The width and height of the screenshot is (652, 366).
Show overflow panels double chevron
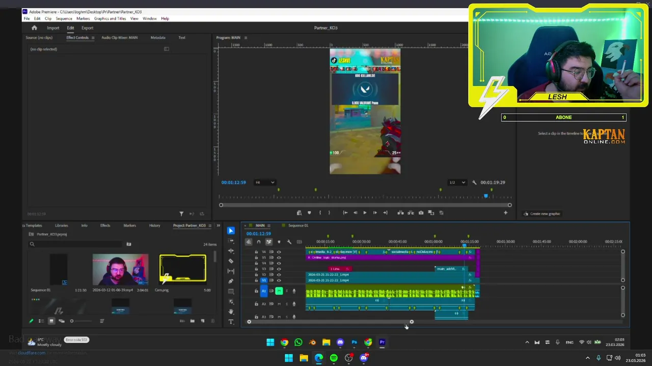[218, 226]
